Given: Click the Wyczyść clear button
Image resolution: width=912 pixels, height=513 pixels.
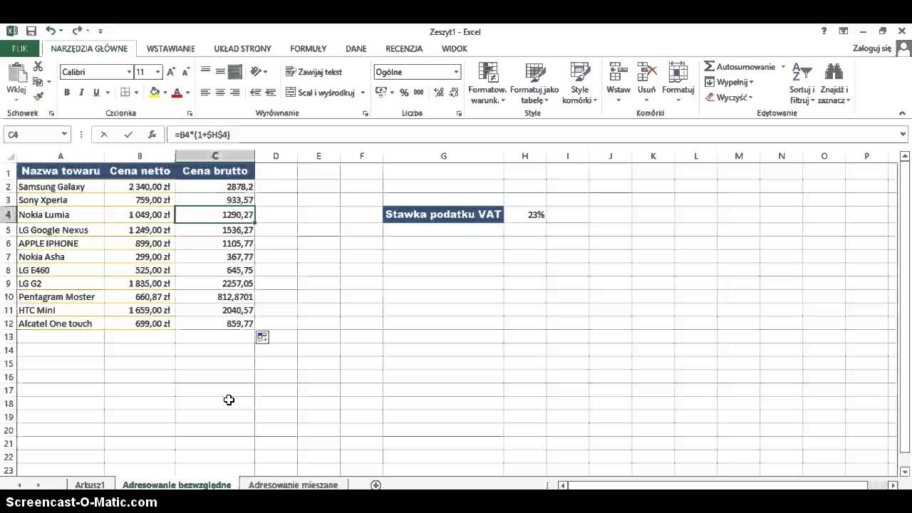Looking at the screenshot, I should click(728, 98).
